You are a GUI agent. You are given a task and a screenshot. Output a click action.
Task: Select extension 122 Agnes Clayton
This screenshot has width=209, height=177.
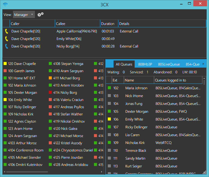20,121
